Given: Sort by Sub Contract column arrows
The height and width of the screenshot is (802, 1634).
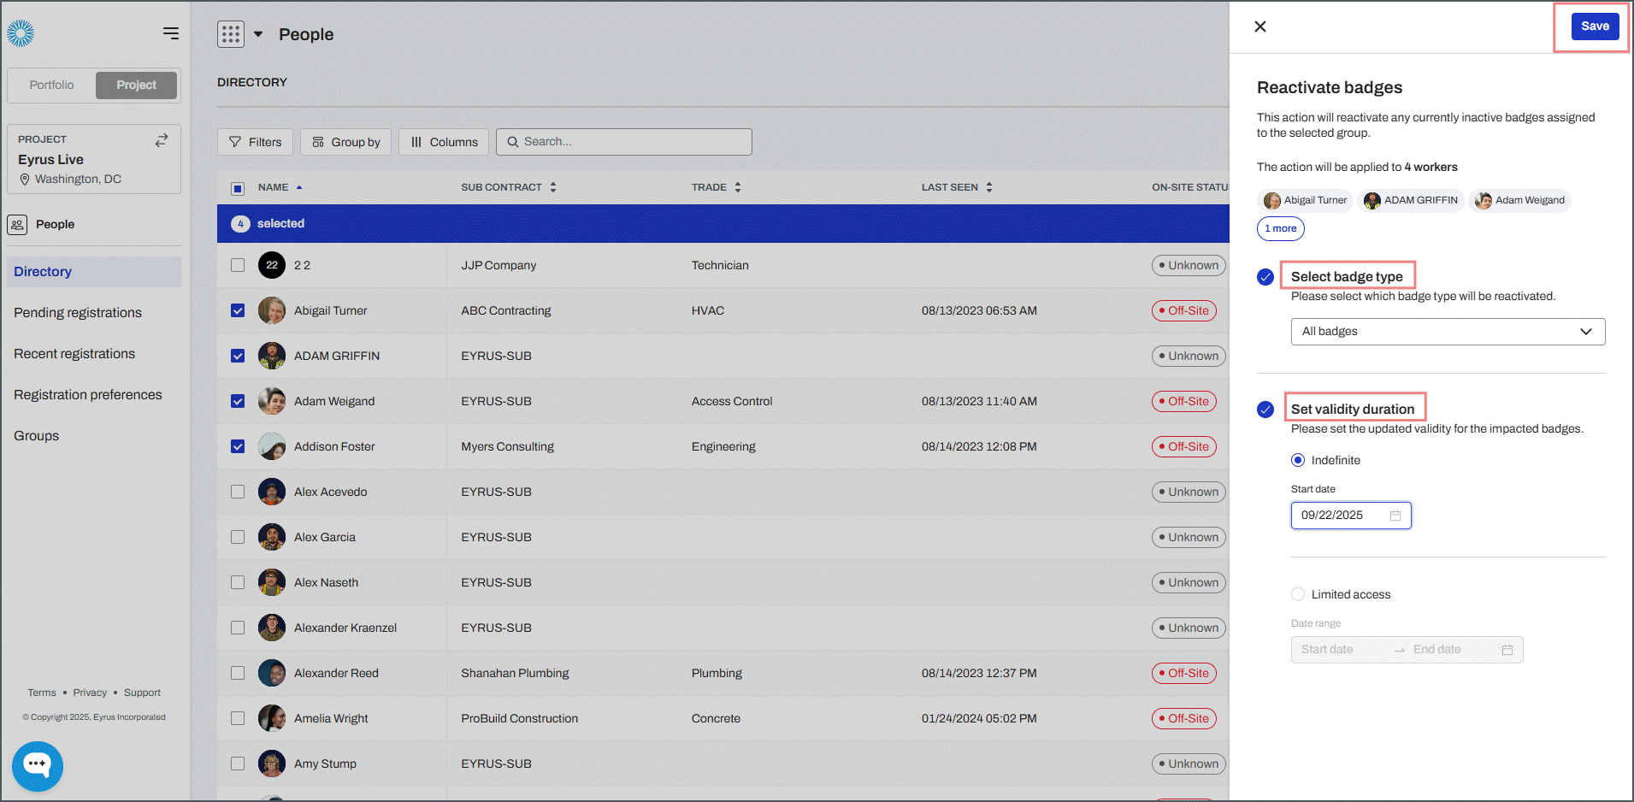Looking at the screenshot, I should click(x=553, y=187).
